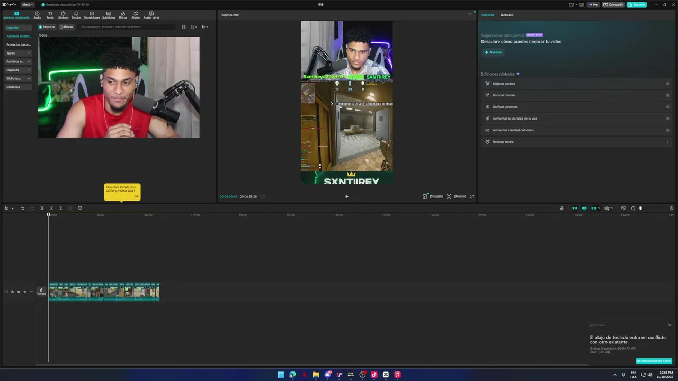Open the Subtítulos panel
Viewport: 678px width, 381px height.
(x=109, y=15)
